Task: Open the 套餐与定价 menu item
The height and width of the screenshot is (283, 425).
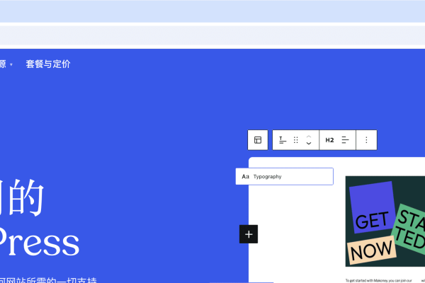Action: pos(48,64)
